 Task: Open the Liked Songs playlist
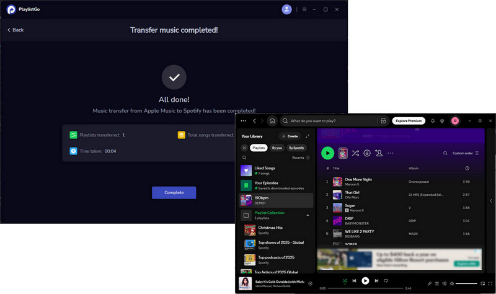pos(276,171)
